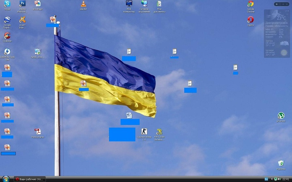Click the Днепропетровск city name in the weather widget
Viewport: 292px width, 182px height.
pos(276,23)
